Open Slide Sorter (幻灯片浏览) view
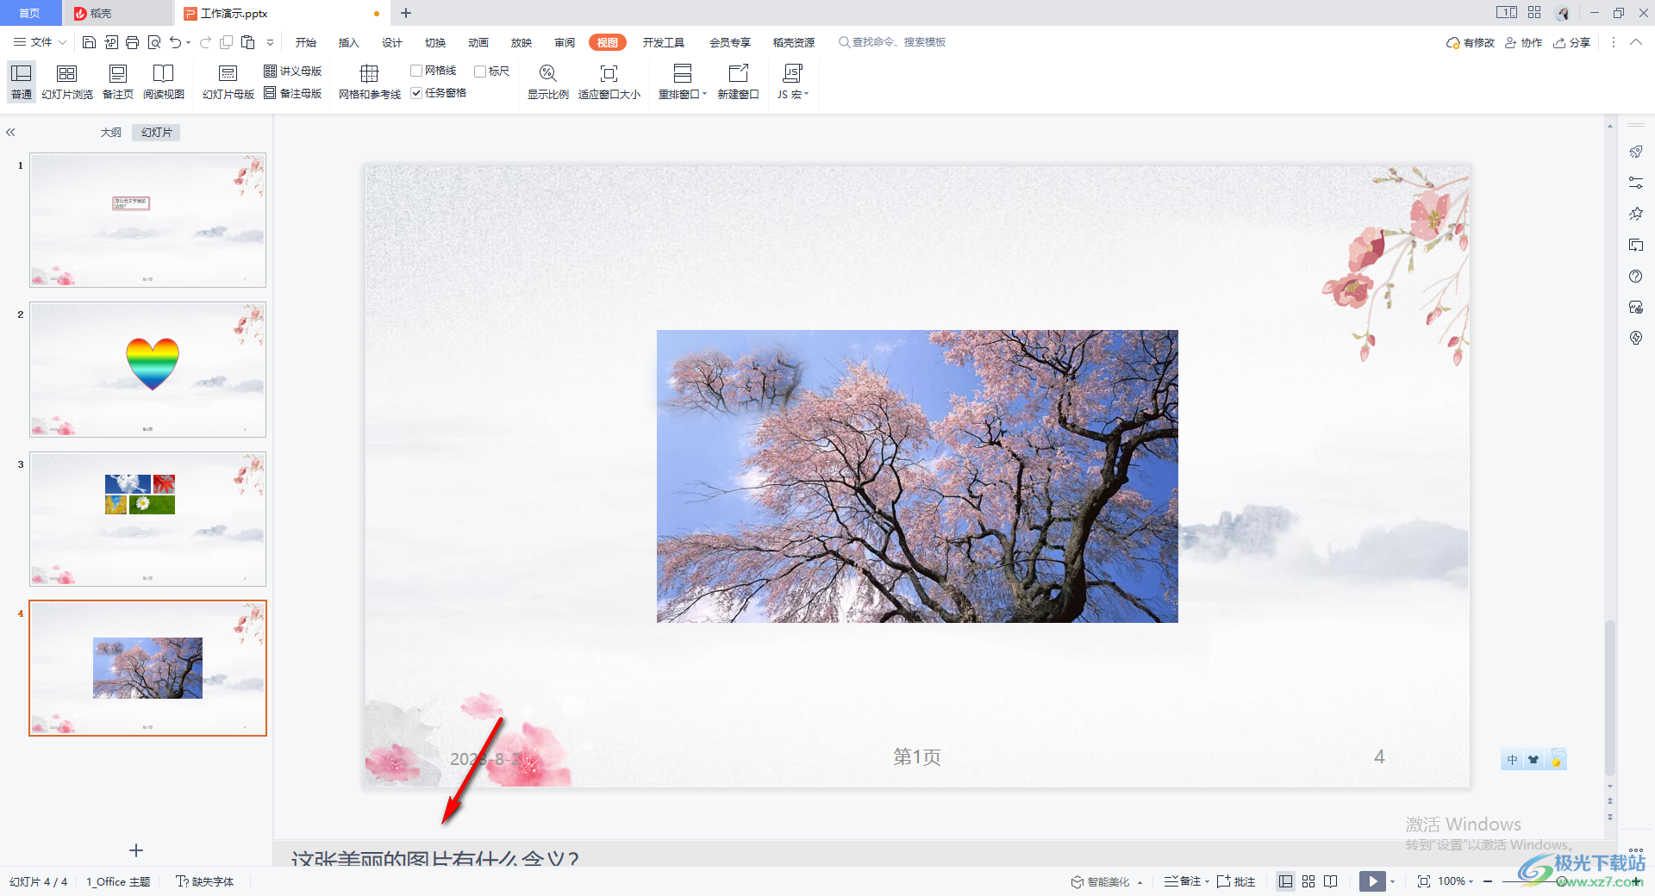 point(67,82)
